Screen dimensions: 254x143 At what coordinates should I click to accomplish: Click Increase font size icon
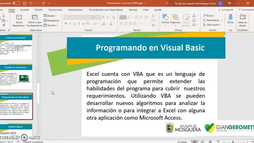(x=103, y=17)
